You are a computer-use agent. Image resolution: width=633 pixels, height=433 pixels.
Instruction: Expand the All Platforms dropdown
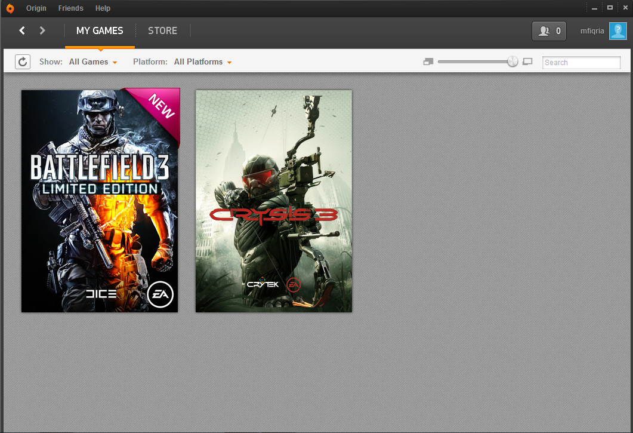(203, 62)
